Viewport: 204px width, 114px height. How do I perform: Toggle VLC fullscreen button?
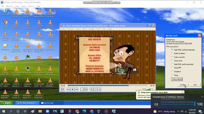(x=82, y=89)
